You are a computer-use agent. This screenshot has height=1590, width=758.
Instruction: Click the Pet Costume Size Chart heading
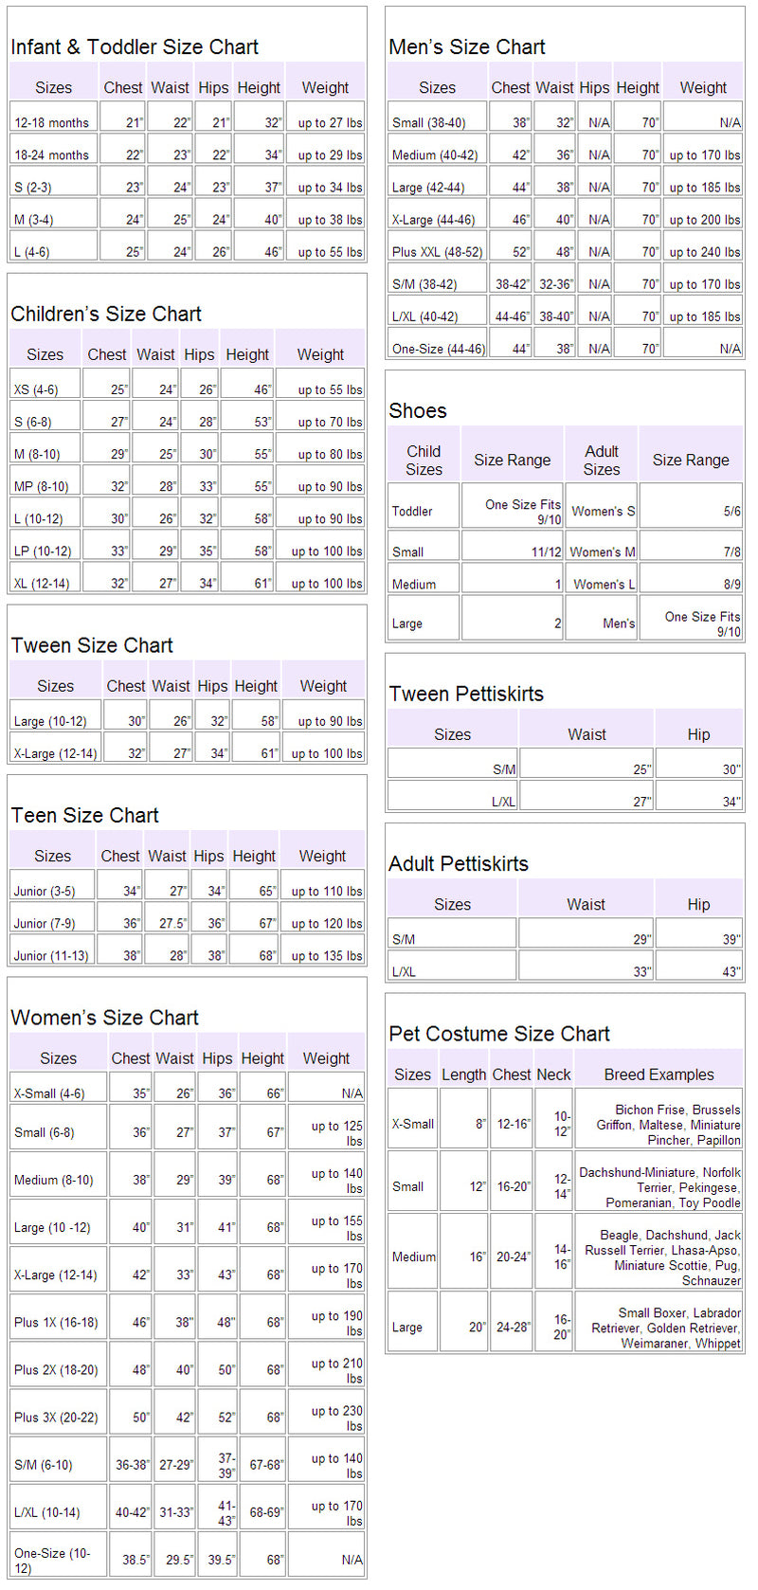499,1034
